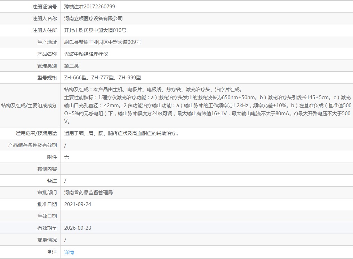Image resolution: width=353 pixels, height=259 pixels.
Task: Select registration number 豫械注准20172260799
Action: tap(89, 7)
